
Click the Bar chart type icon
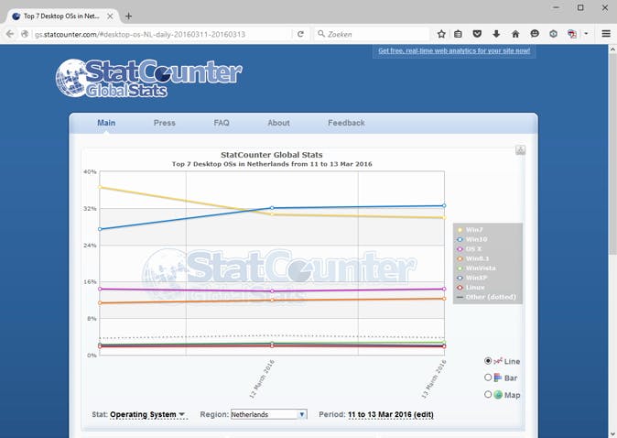point(498,378)
